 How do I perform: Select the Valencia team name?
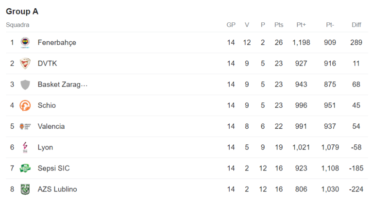[51, 126]
